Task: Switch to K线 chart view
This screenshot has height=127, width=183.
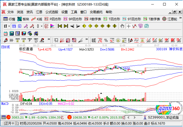Action: [x=37, y=19]
